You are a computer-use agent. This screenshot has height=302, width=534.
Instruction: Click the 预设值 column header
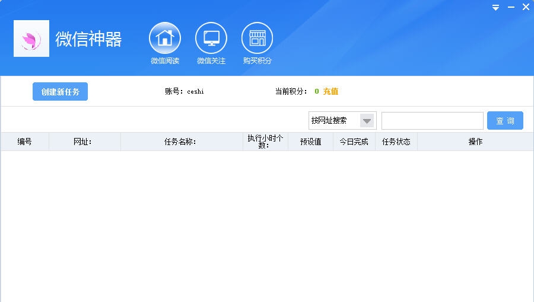310,142
